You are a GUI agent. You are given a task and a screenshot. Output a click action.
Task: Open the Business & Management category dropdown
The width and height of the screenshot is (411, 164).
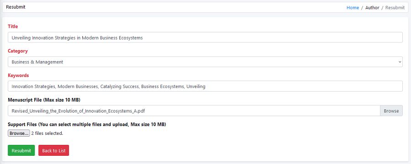pyautogui.click(x=205, y=62)
